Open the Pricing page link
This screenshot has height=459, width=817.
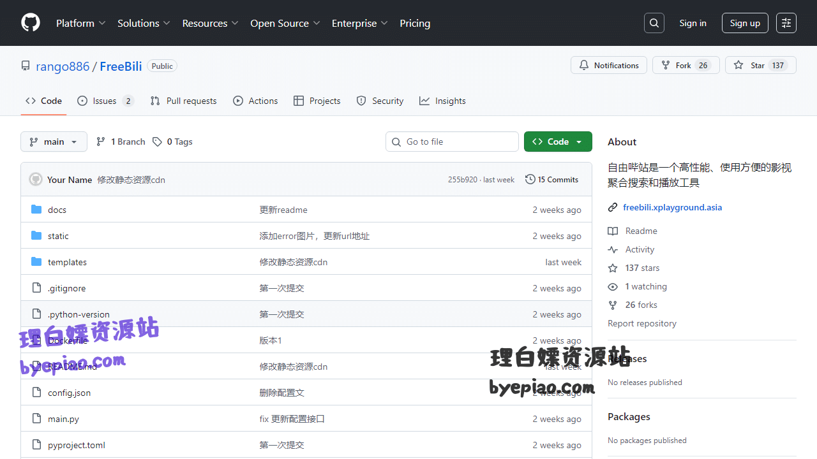tap(415, 23)
